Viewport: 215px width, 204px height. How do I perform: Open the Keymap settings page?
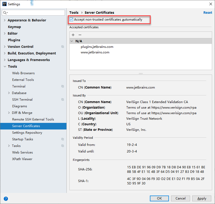coord(14,27)
